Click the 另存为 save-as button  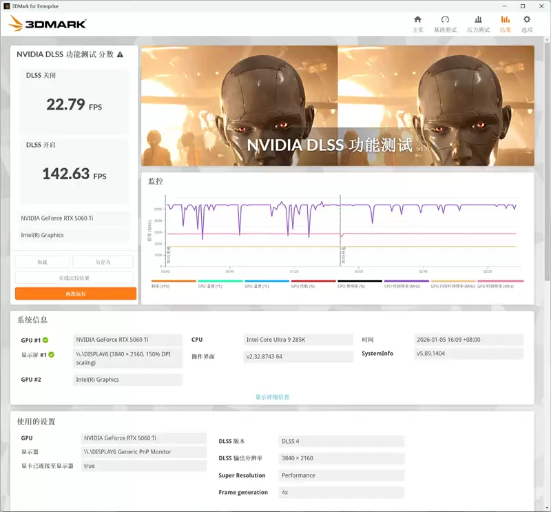point(102,262)
